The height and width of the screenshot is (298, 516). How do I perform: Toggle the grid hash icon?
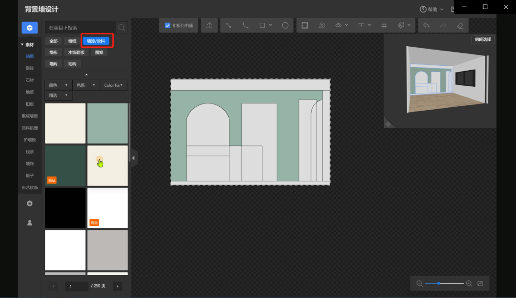[384, 25]
